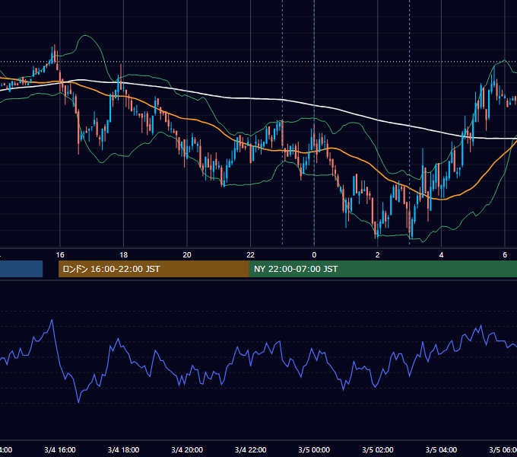This screenshot has height=457, width=517.
Task: Click the 2 hour label on price chart axis
Action: click(x=378, y=255)
